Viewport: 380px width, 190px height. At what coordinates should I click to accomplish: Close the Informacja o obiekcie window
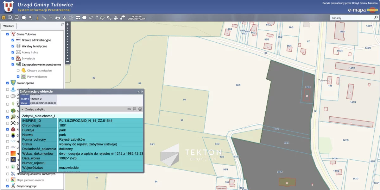(x=142, y=91)
